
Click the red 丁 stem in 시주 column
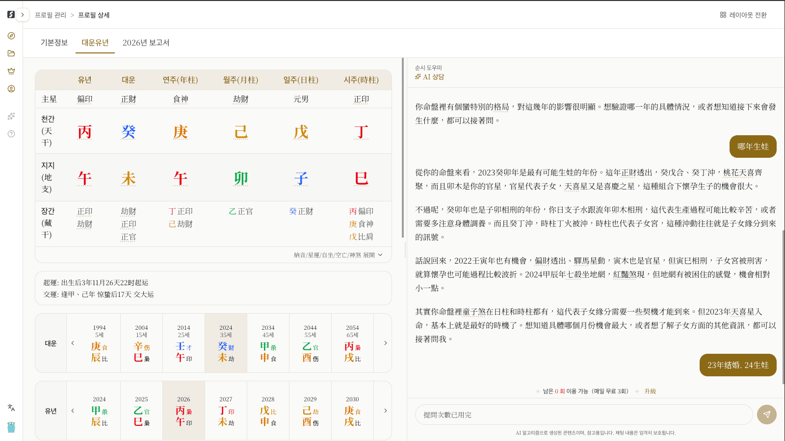(x=362, y=132)
